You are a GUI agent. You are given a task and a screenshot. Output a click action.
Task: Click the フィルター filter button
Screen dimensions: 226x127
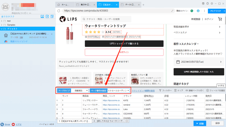click(x=166, y=90)
